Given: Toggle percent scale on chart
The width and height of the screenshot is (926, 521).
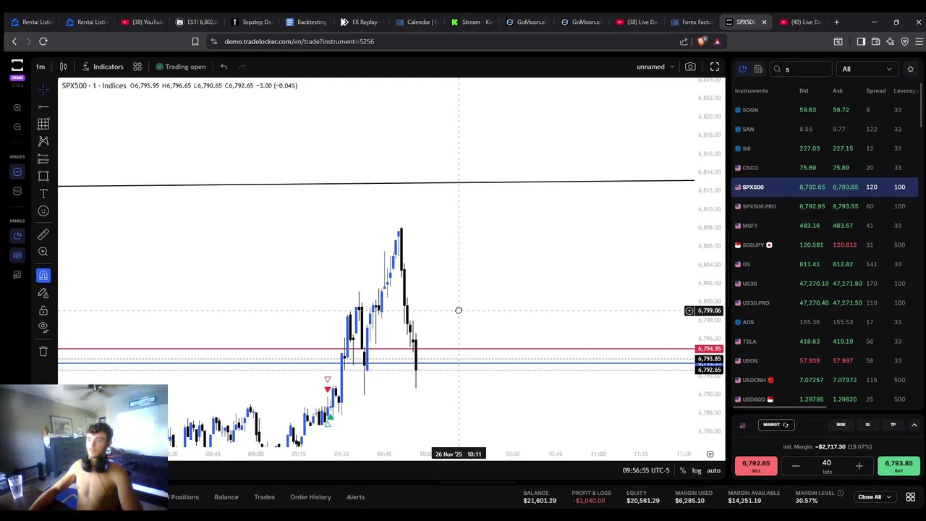Looking at the screenshot, I should pyautogui.click(x=682, y=470).
